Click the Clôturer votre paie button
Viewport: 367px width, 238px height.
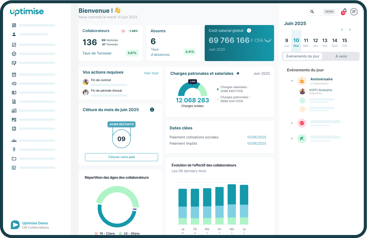click(121, 157)
